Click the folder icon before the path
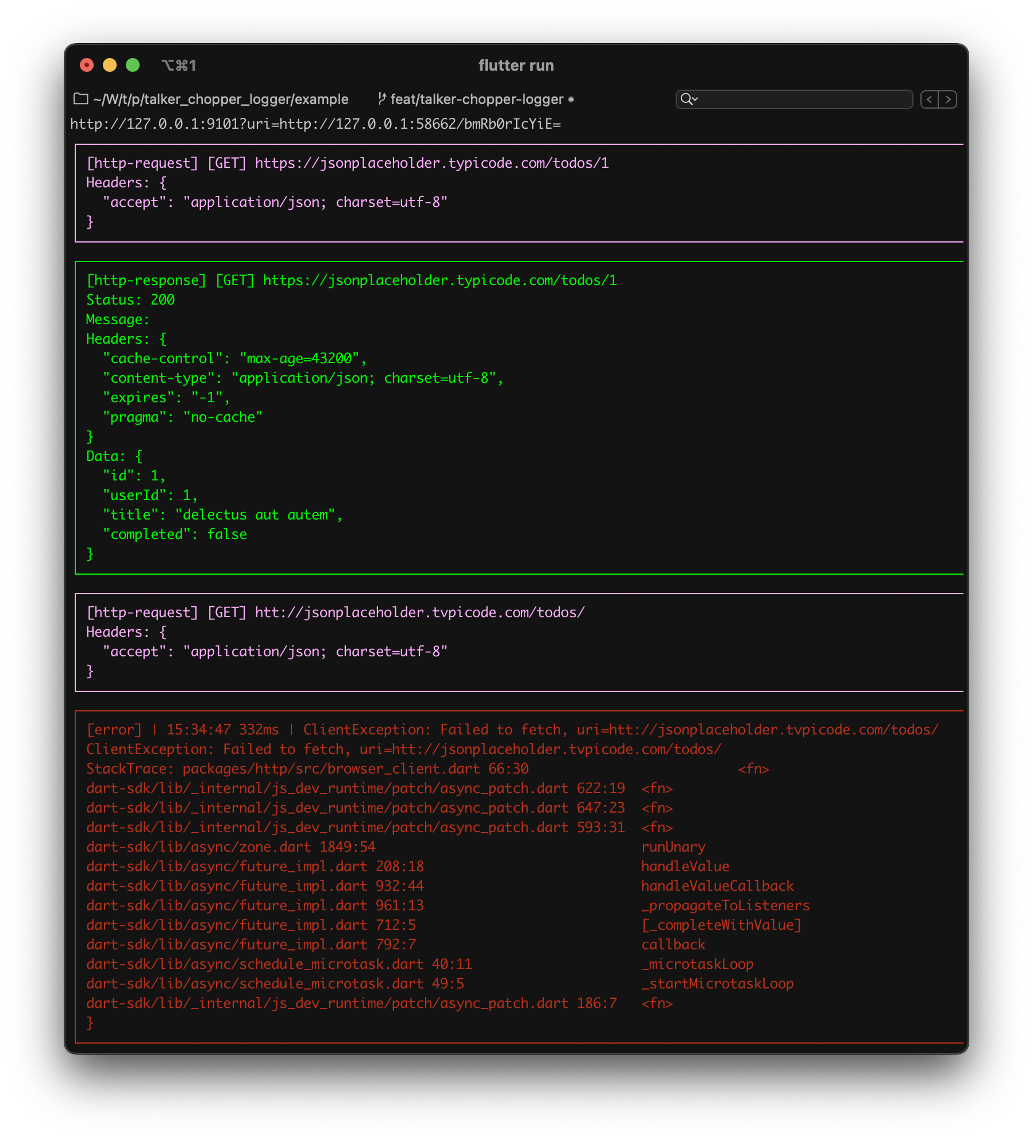This screenshot has height=1139, width=1033. (x=80, y=99)
